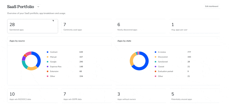Click the orange Manual legend swatch

point(48,57)
